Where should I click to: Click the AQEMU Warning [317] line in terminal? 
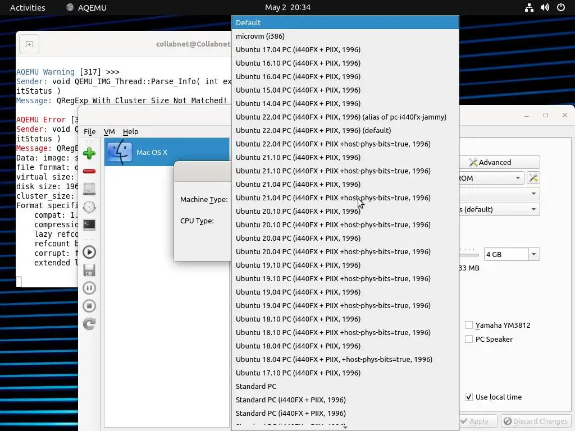pos(68,72)
